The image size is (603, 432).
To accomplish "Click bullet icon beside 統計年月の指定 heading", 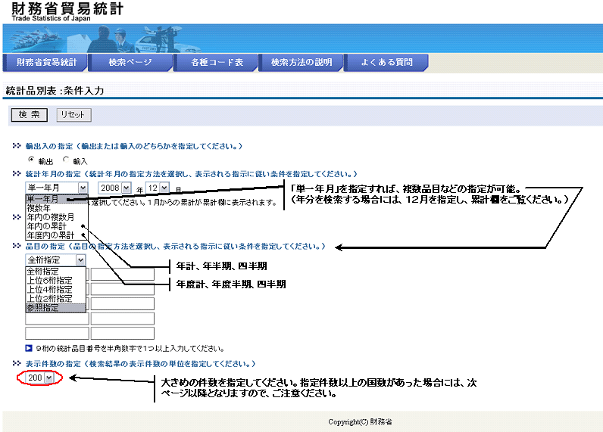I will pyautogui.click(x=17, y=173).
